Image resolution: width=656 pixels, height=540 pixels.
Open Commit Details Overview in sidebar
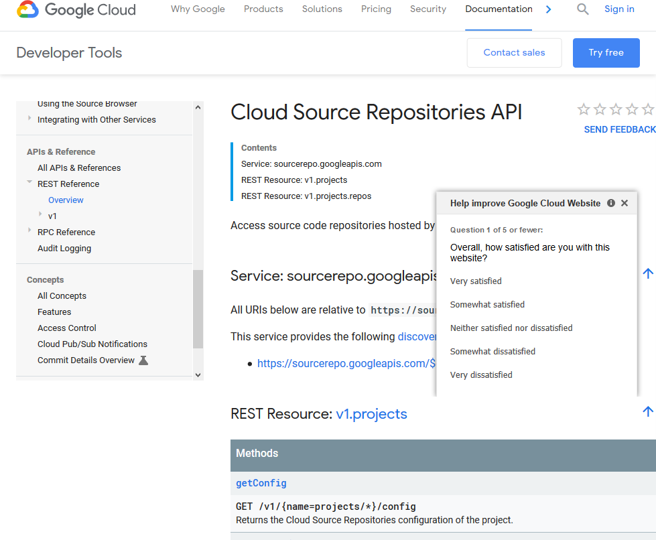86,360
